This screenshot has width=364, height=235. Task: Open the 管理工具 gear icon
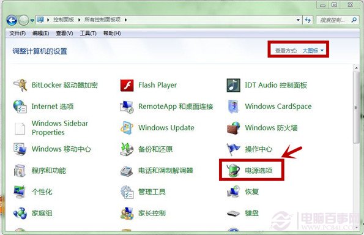pyautogui.click(x=127, y=192)
